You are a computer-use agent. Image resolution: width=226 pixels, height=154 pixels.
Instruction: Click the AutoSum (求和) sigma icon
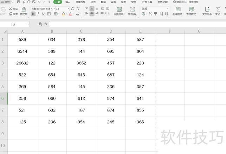[218, 9]
